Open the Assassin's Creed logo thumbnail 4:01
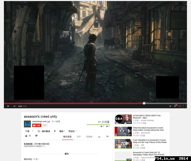The width and height of the screenshot is (191, 161). [x=123, y=131]
